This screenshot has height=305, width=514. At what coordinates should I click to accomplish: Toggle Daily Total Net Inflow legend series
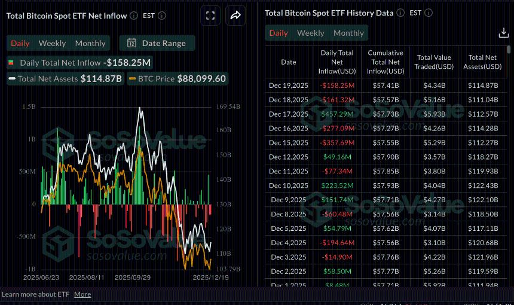tap(79, 63)
